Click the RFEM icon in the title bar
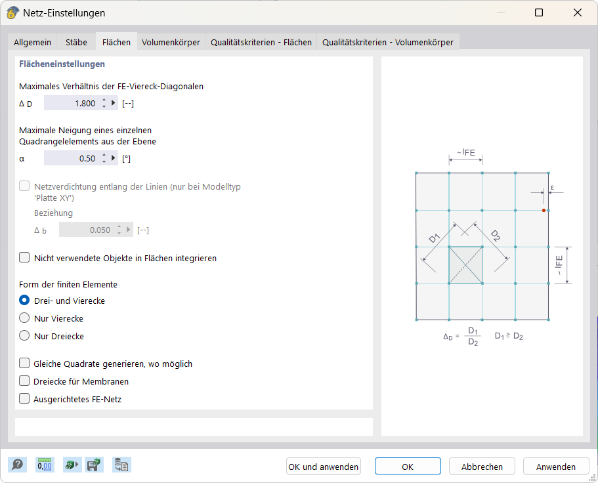 (11, 12)
